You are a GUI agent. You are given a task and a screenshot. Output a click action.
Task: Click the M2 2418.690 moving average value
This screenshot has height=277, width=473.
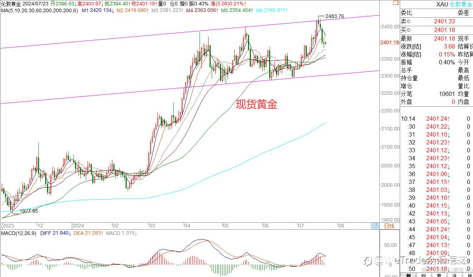pos(132,10)
